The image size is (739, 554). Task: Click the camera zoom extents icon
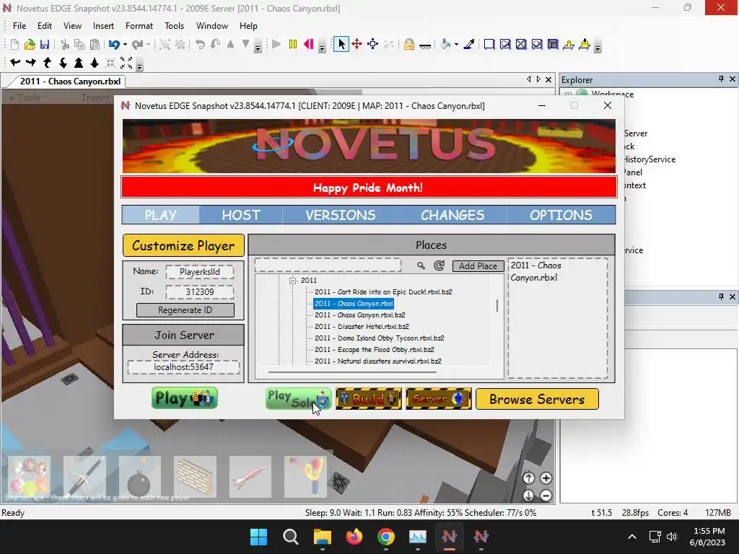(x=126, y=63)
